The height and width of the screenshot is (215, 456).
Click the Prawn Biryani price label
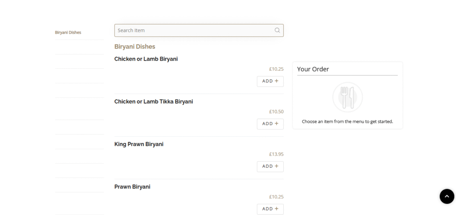pyautogui.click(x=276, y=197)
